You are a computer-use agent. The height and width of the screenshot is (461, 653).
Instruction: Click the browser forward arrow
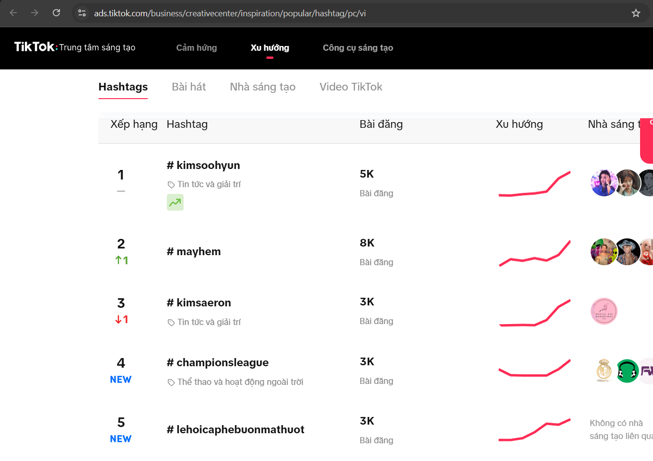point(35,13)
